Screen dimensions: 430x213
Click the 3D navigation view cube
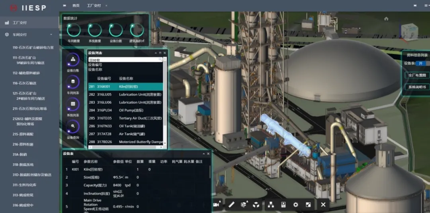(408, 31)
